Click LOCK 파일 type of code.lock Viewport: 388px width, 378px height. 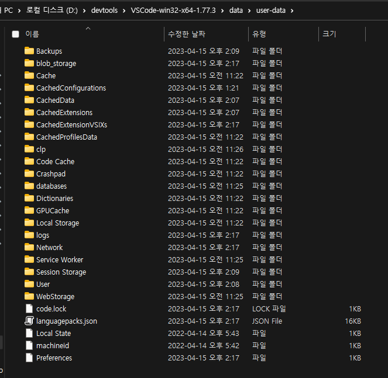[x=269, y=309]
